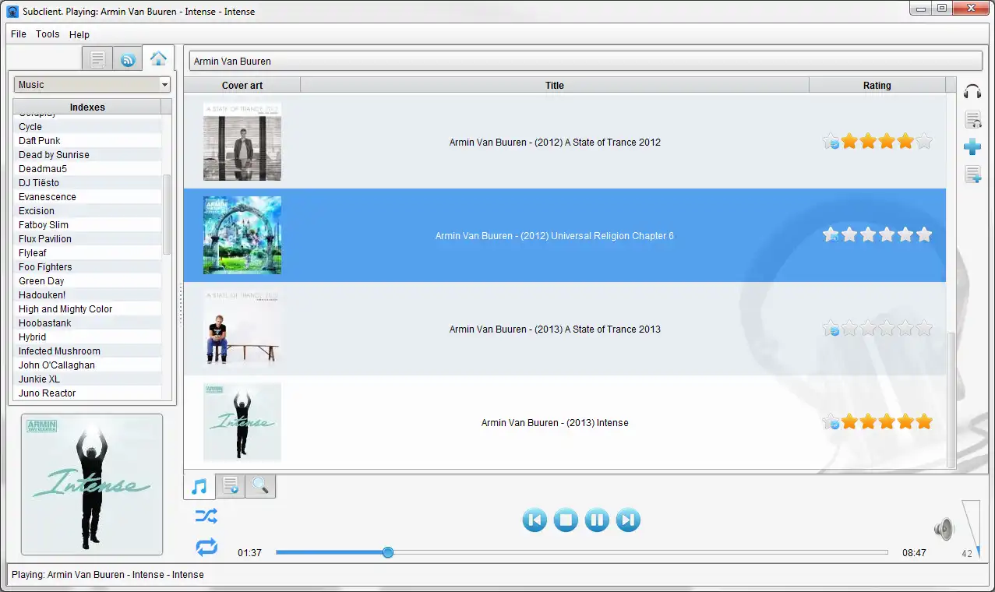The width and height of the screenshot is (995, 592).
Task: Click the track seek slider
Action: (x=581, y=552)
